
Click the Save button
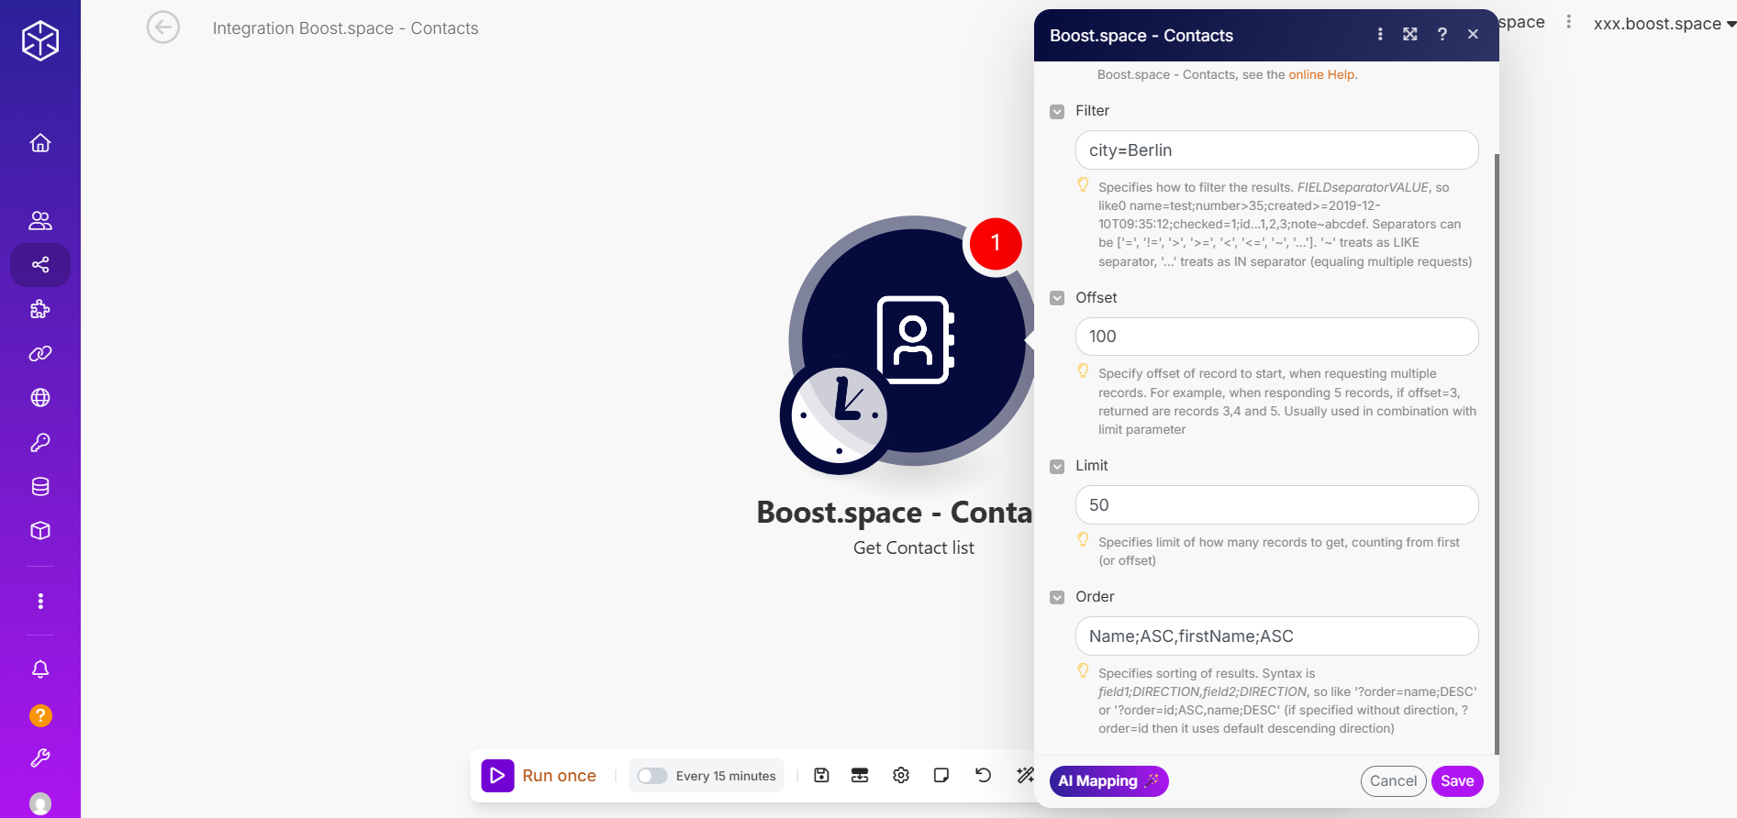point(1456,781)
